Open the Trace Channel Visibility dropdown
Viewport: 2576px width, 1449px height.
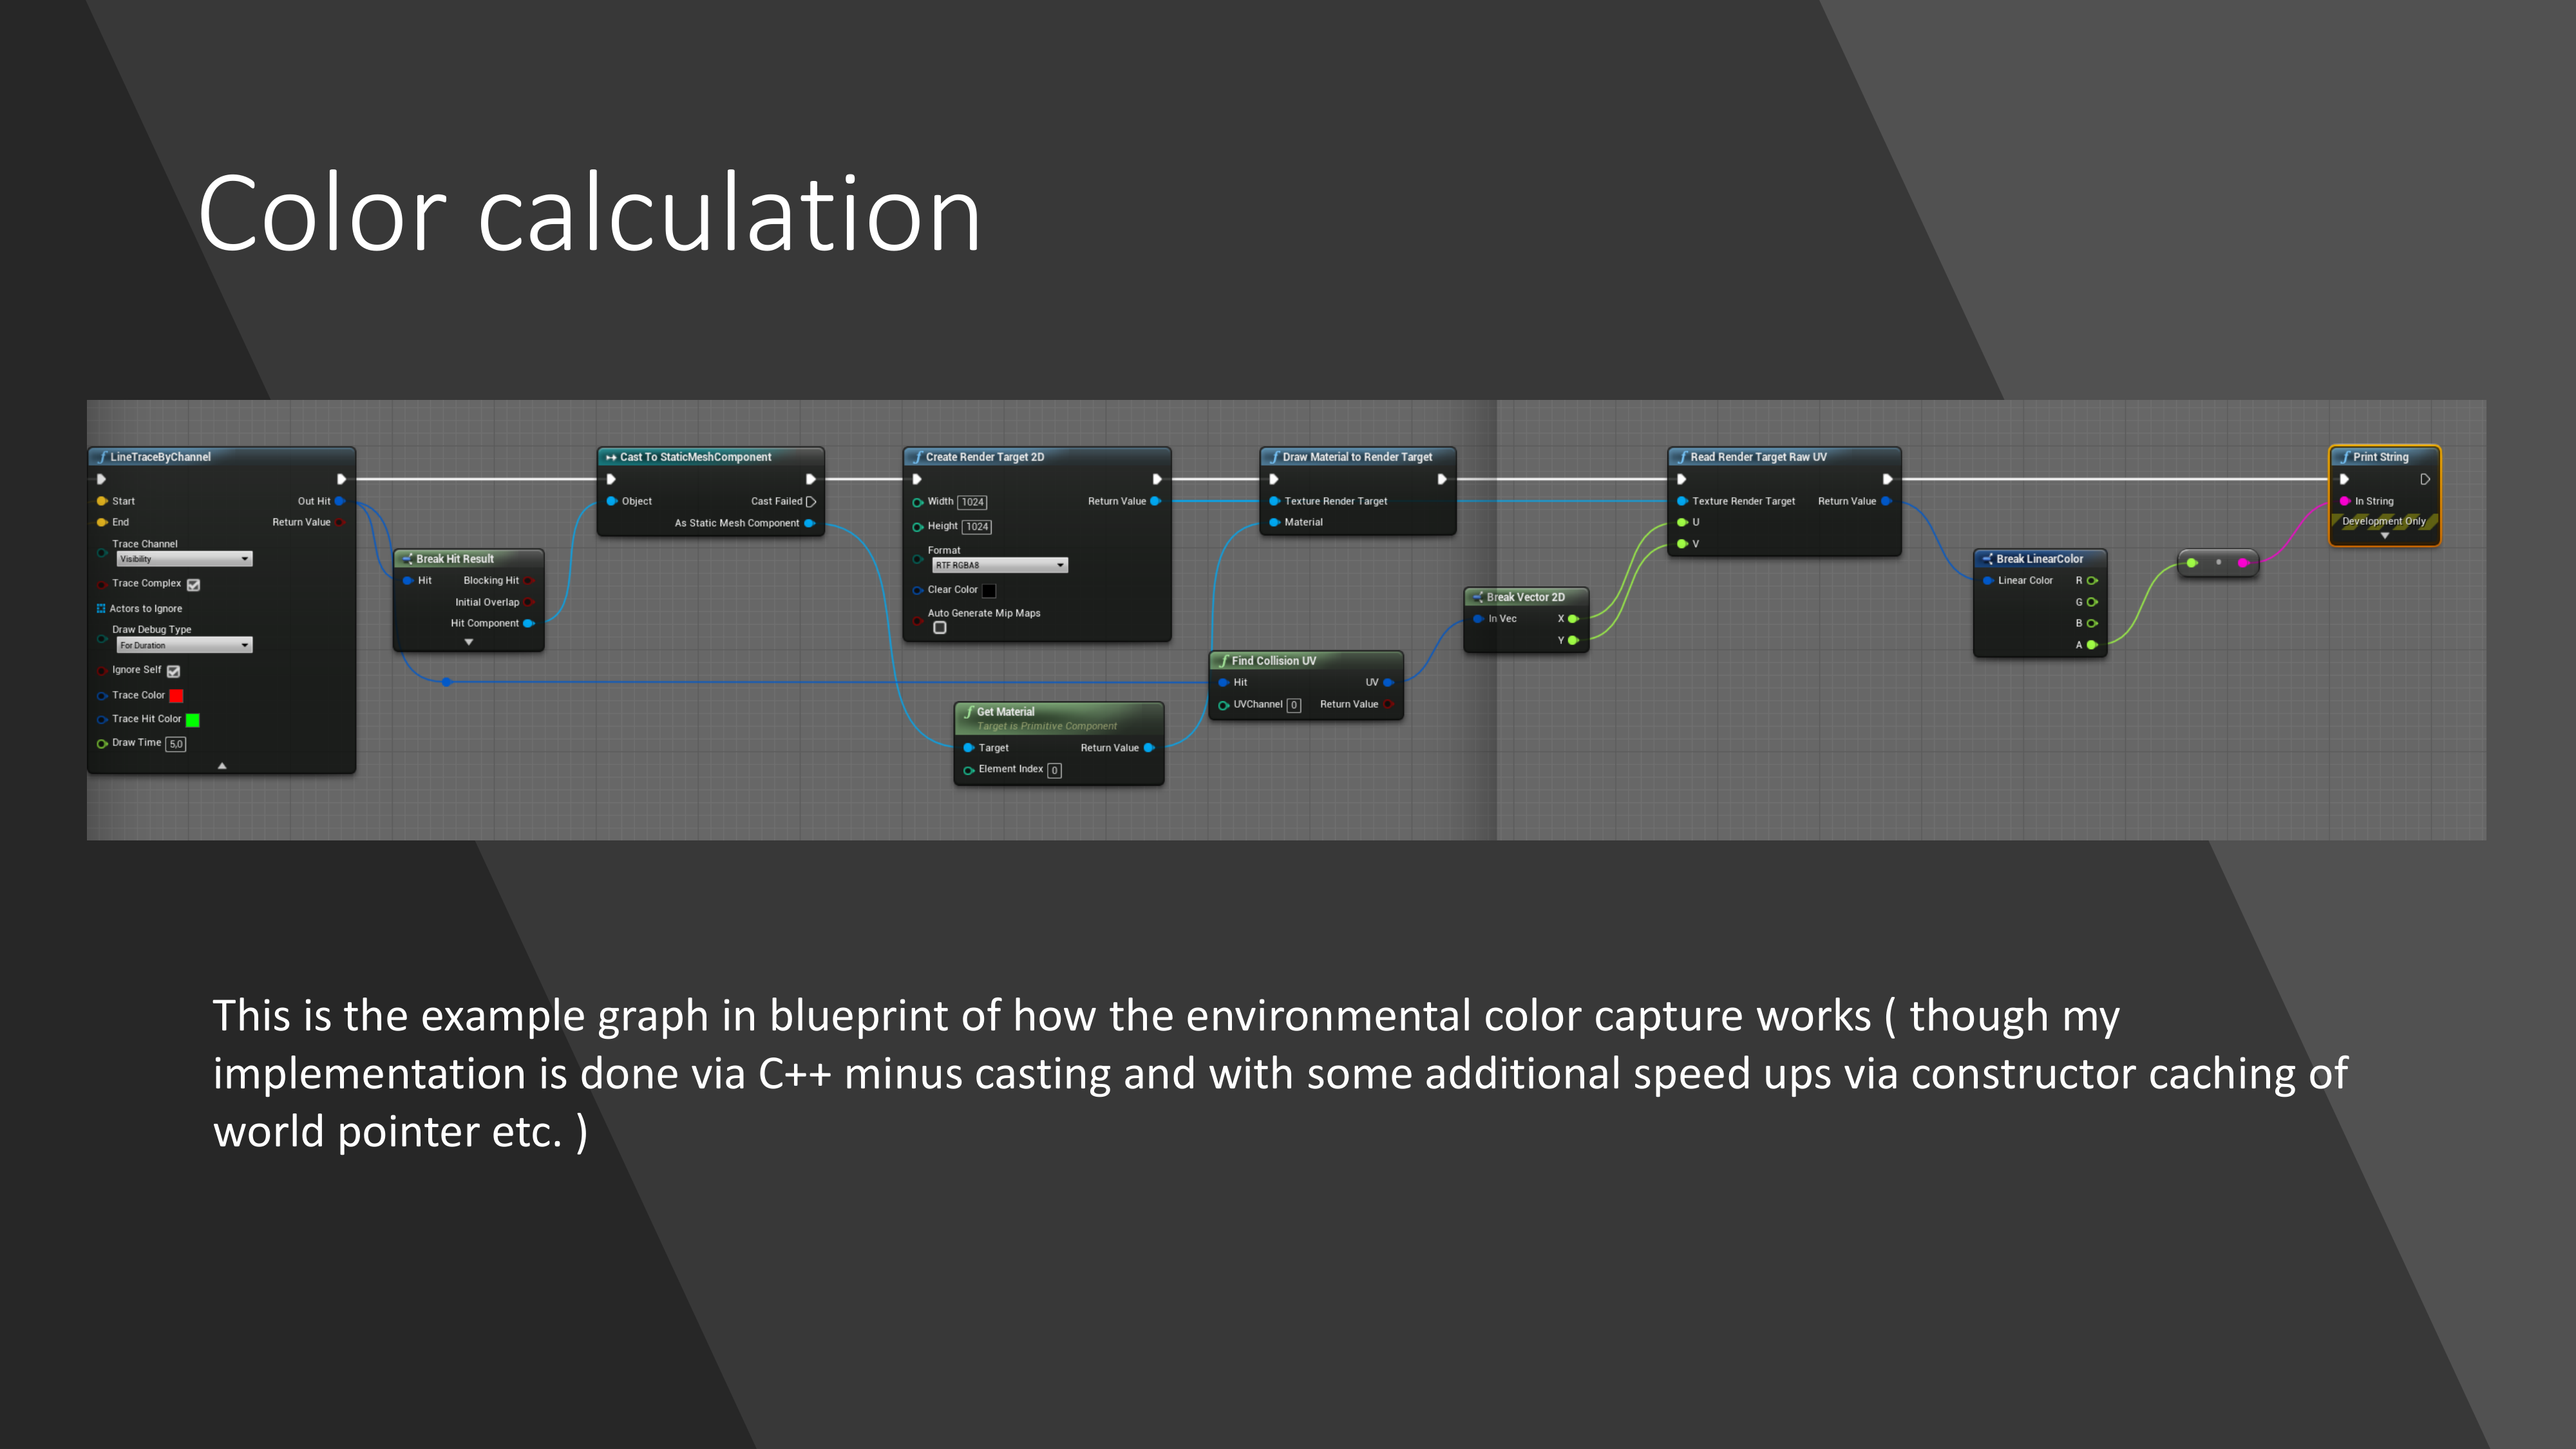click(185, 559)
